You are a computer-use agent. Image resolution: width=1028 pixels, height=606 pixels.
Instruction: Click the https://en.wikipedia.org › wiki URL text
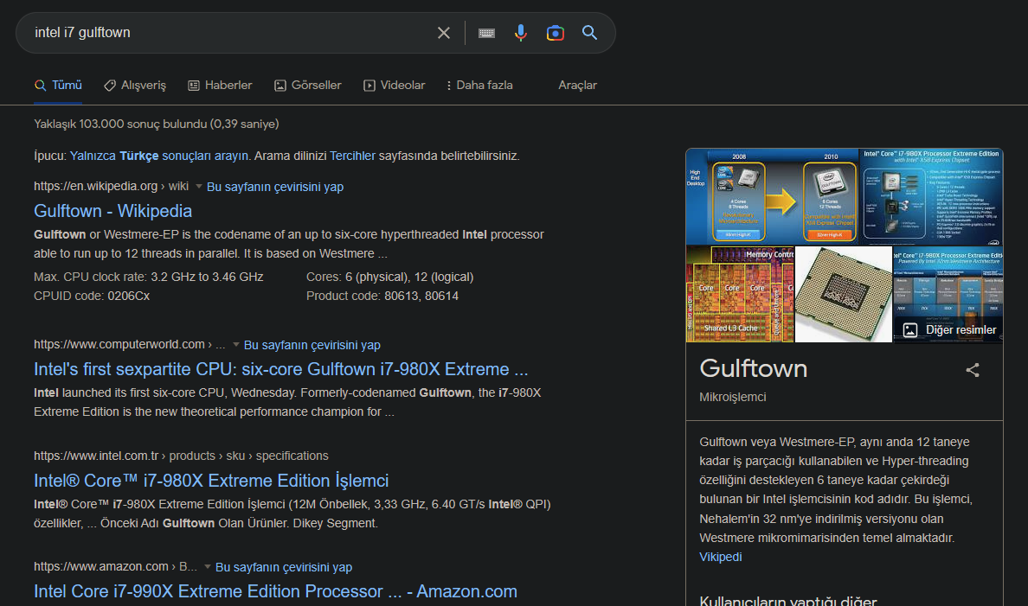[x=112, y=186]
